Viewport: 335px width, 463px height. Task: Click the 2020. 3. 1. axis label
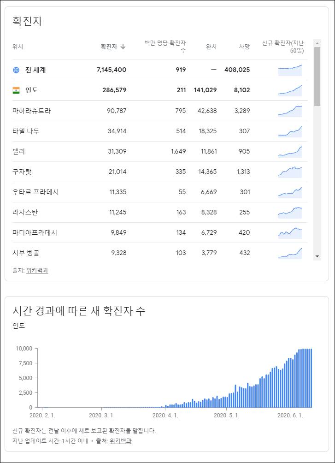pyautogui.click(x=102, y=416)
